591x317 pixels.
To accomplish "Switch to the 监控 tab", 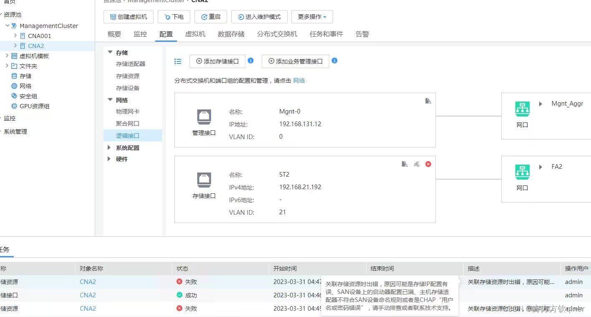I will 140,34.
